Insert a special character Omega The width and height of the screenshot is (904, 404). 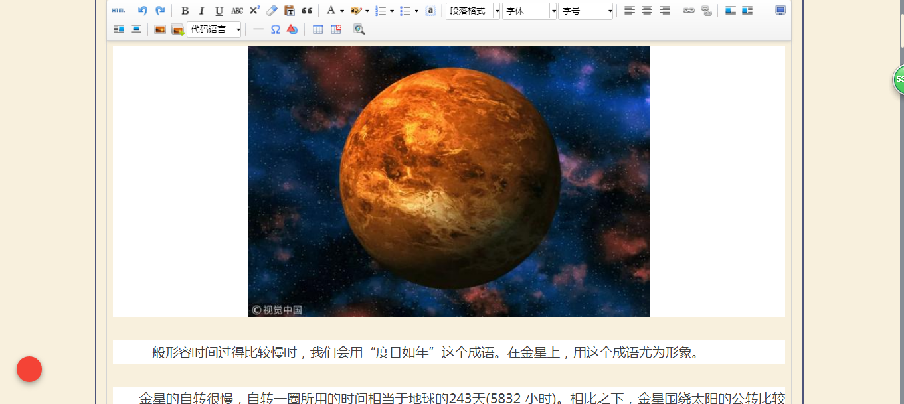[276, 29]
